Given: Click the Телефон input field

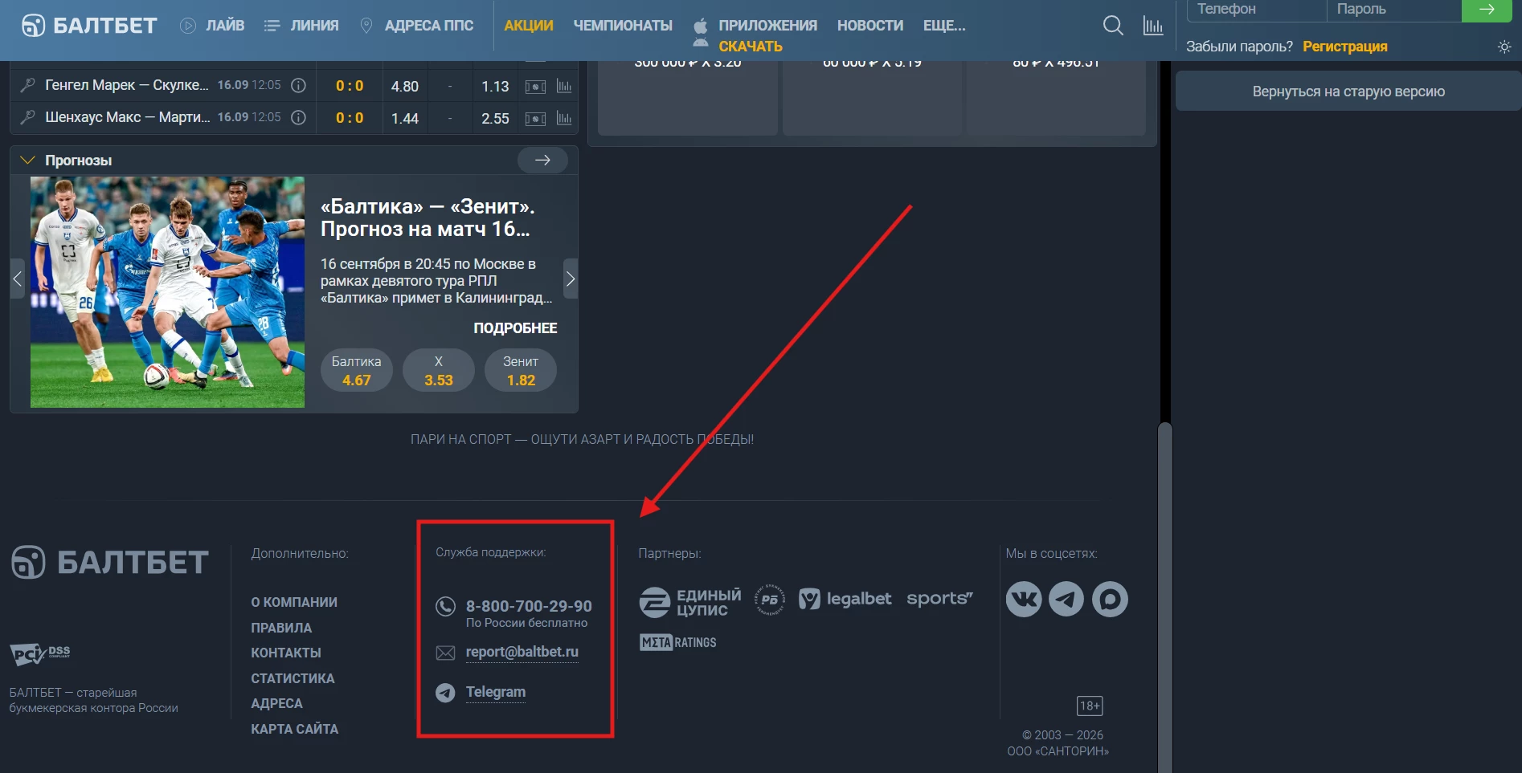Looking at the screenshot, I should point(1257,10).
